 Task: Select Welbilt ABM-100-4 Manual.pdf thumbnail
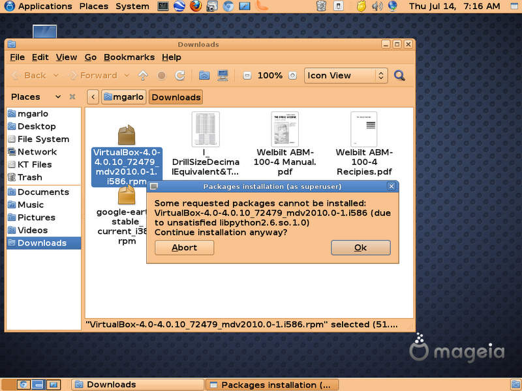click(x=284, y=129)
